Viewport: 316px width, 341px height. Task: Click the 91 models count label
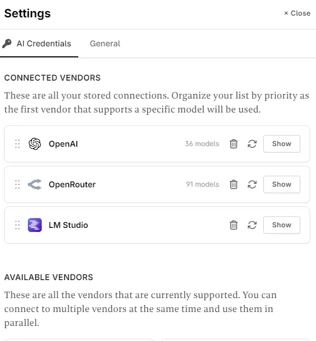(x=202, y=184)
